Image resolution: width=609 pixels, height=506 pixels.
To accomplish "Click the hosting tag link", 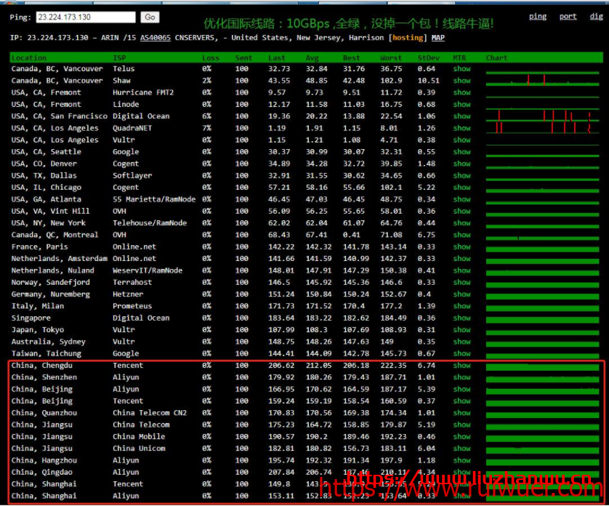I will [409, 37].
